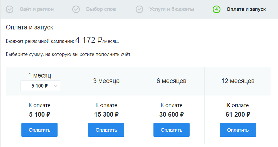Click the 4 172 ₽ campaign budget value
The width and height of the screenshot is (278, 147).
(89, 41)
